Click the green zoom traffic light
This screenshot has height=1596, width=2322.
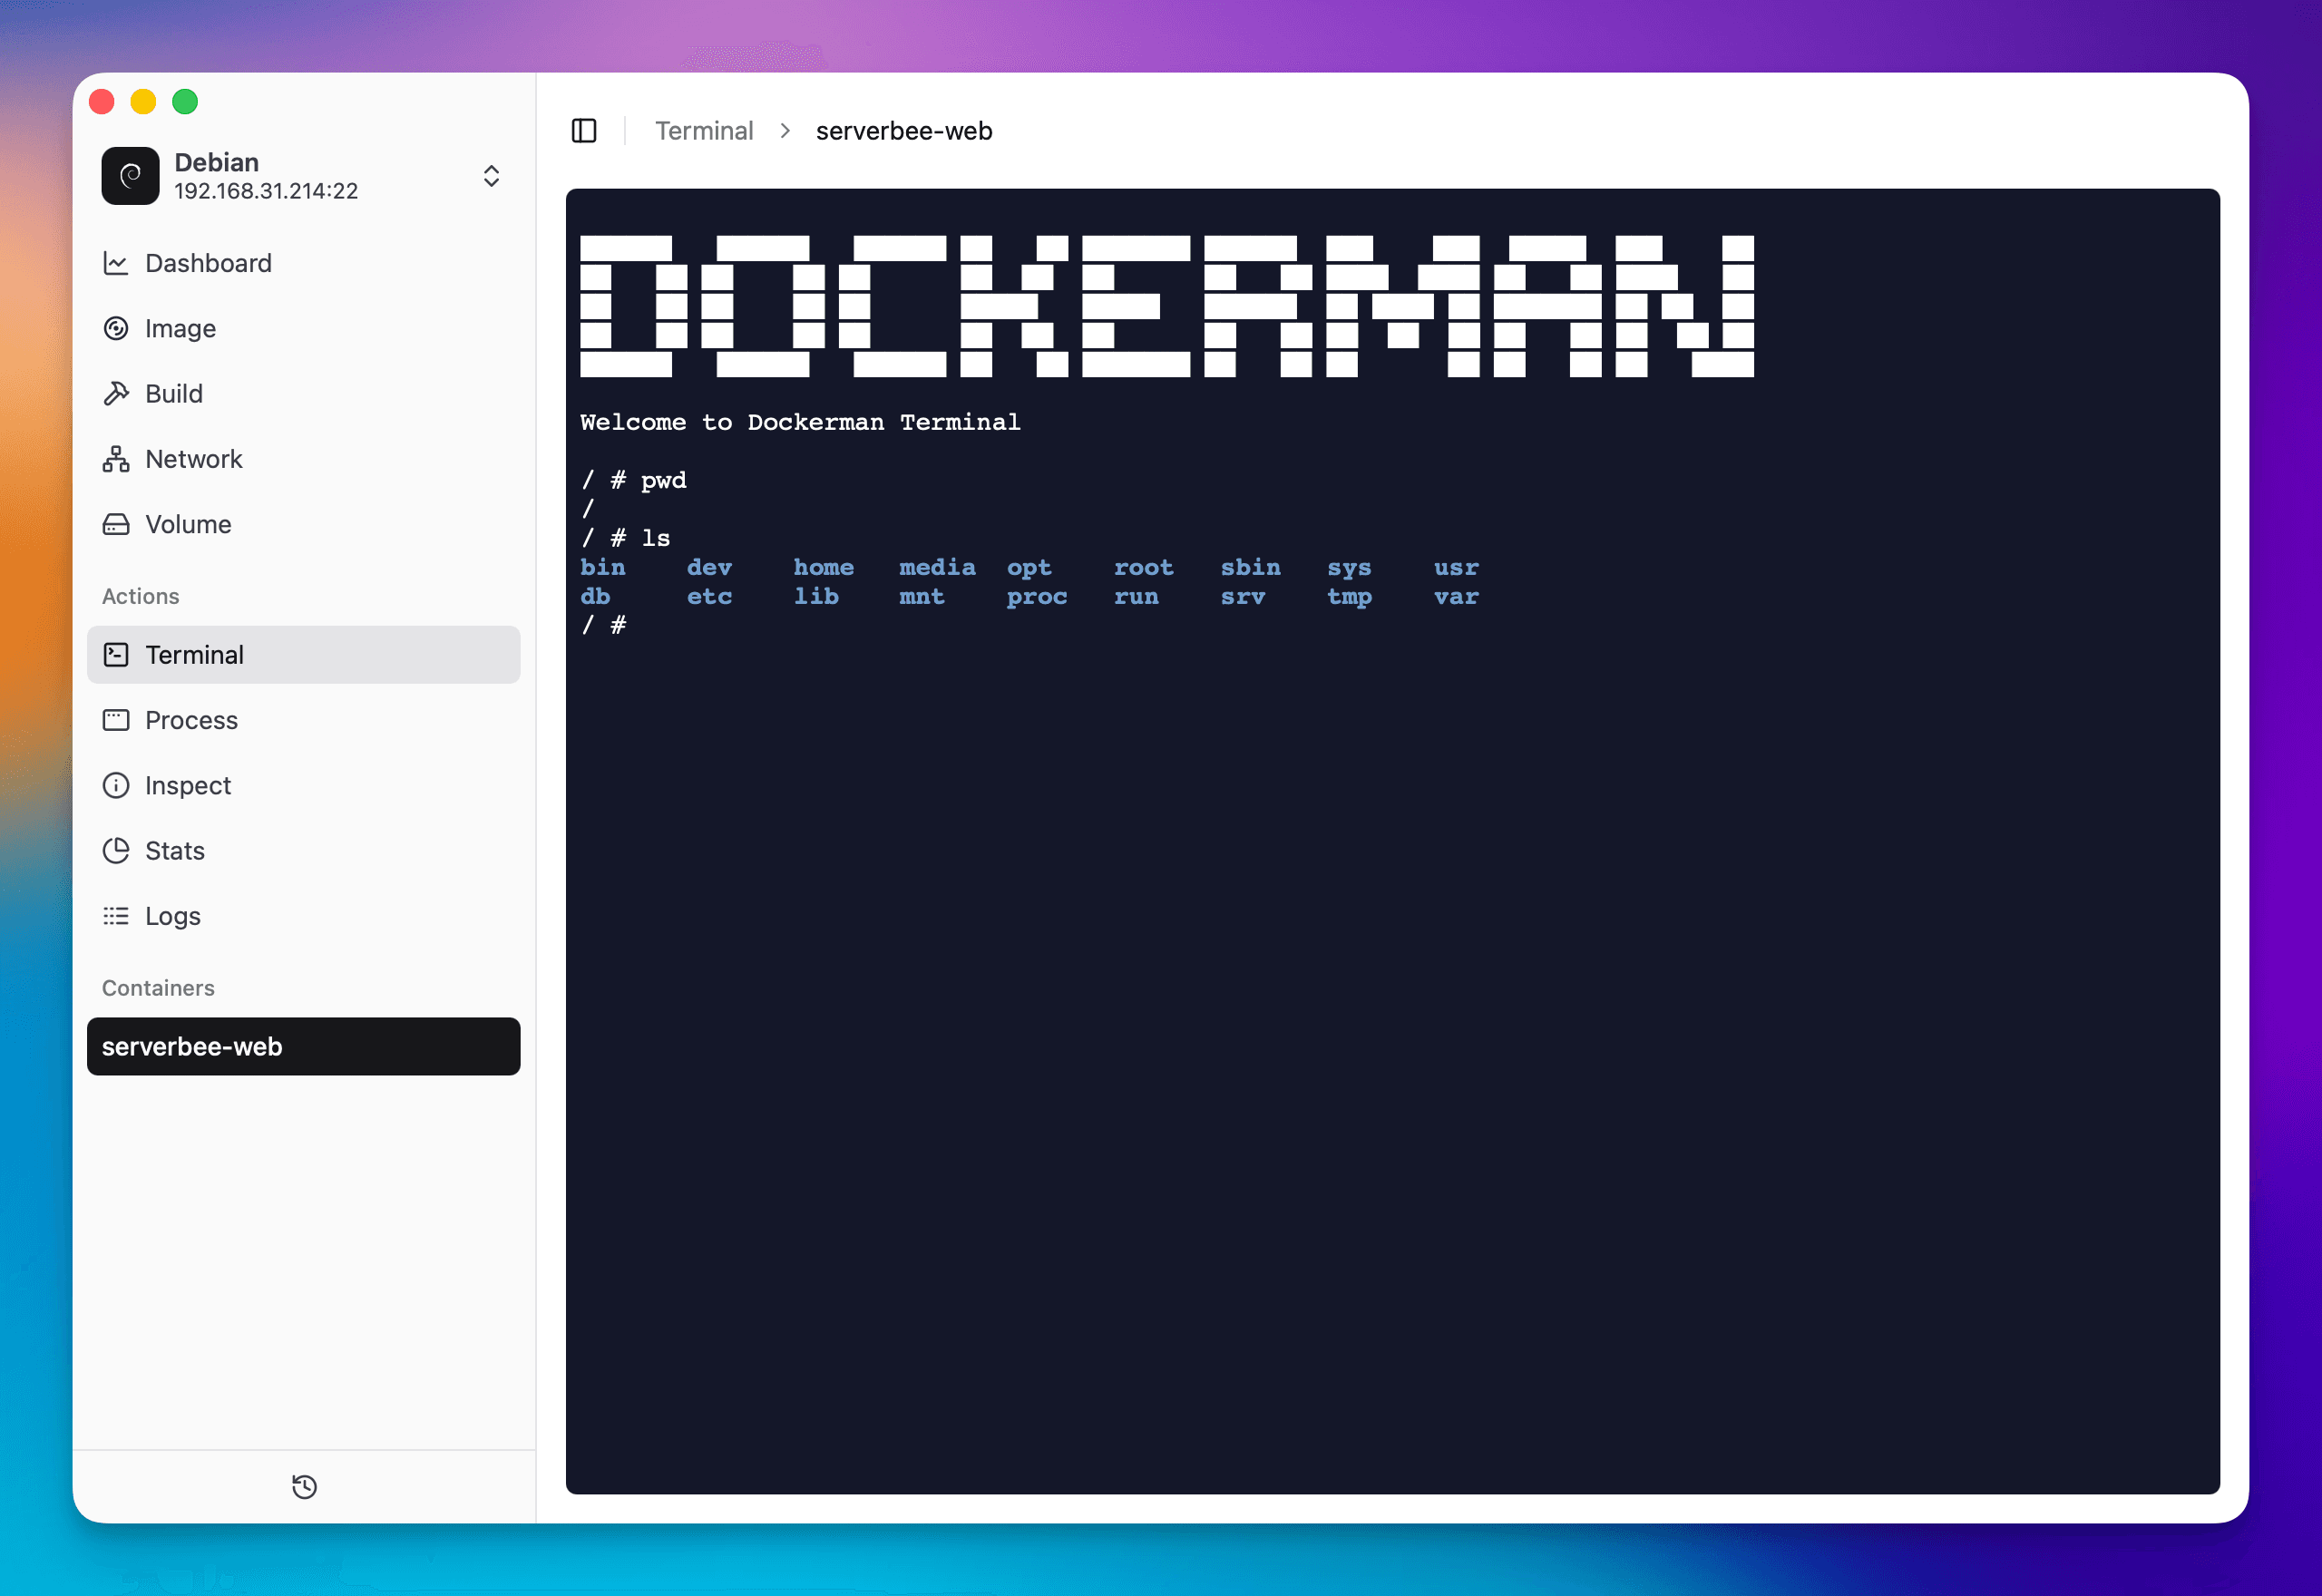tap(185, 101)
